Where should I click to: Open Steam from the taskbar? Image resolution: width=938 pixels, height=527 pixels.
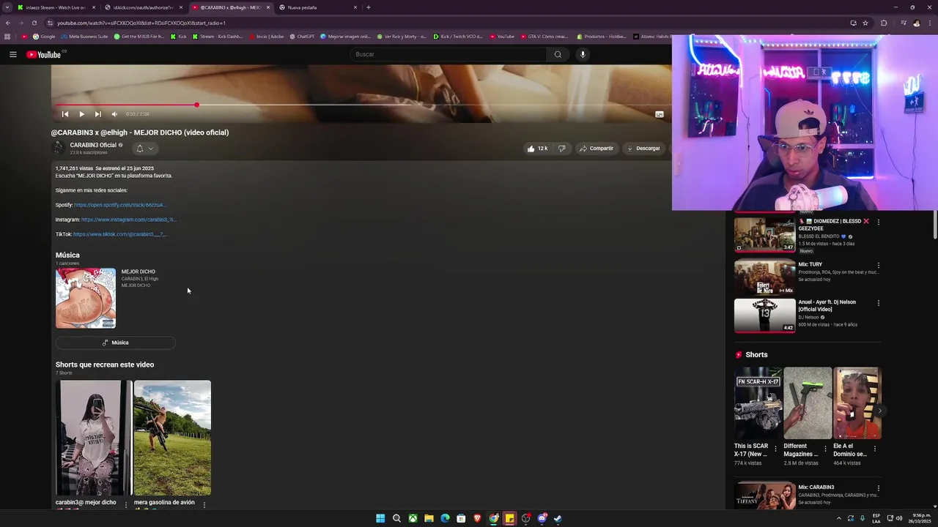[x=558, y=518]
